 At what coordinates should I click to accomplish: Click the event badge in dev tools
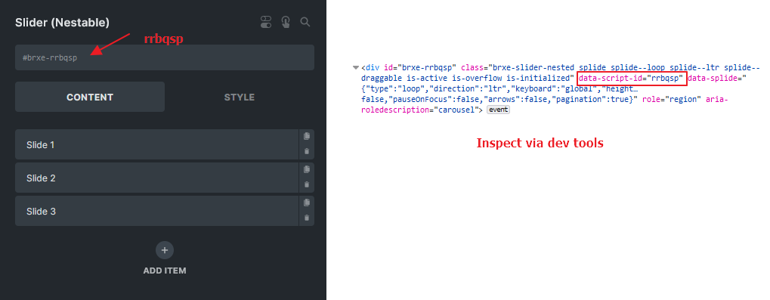(x=498, y=110)
